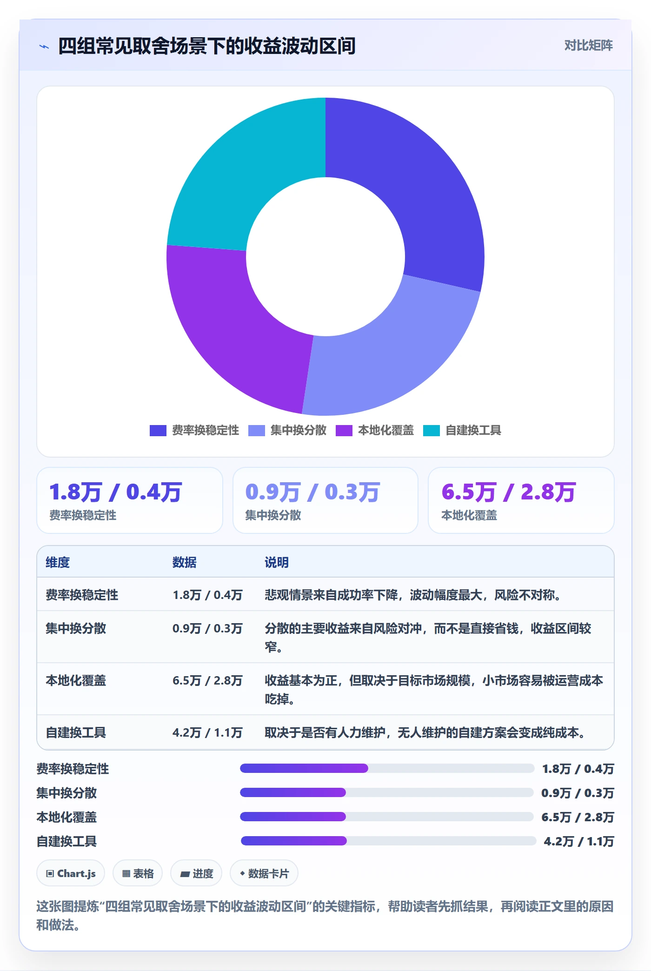Click table value 6.5万 / 2.8万
The height and width of the screenshot is (971, 651).
(207, 680)
